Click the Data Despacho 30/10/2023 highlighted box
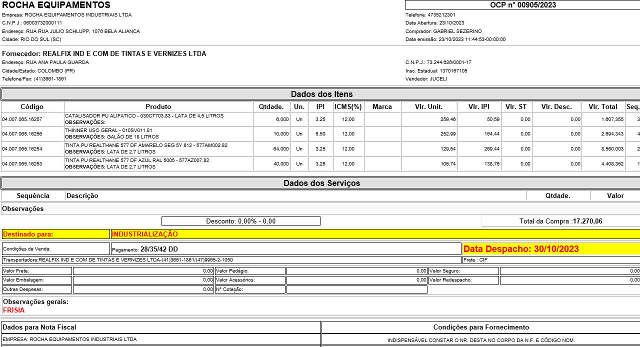 pyautogui.click(x=550, y=249)
